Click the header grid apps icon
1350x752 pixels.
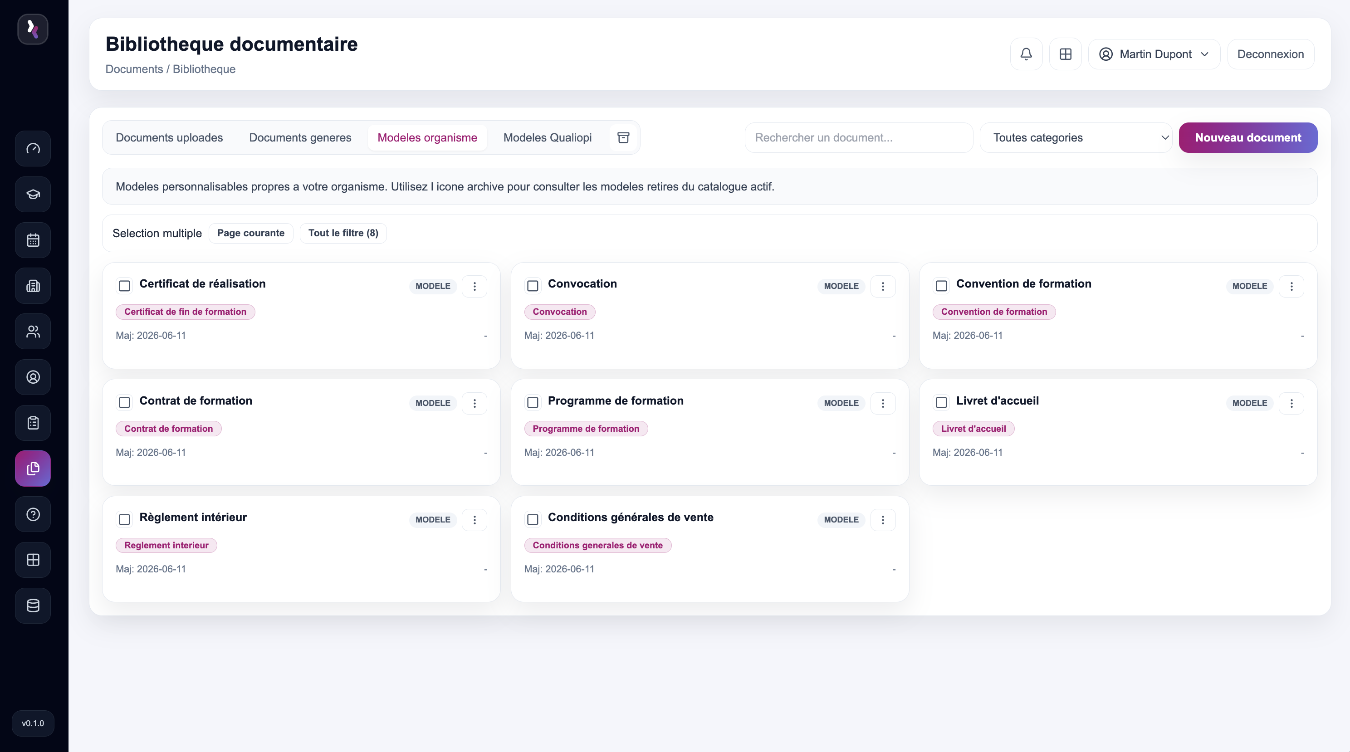pyautogui.click(x=1066, y=54)
